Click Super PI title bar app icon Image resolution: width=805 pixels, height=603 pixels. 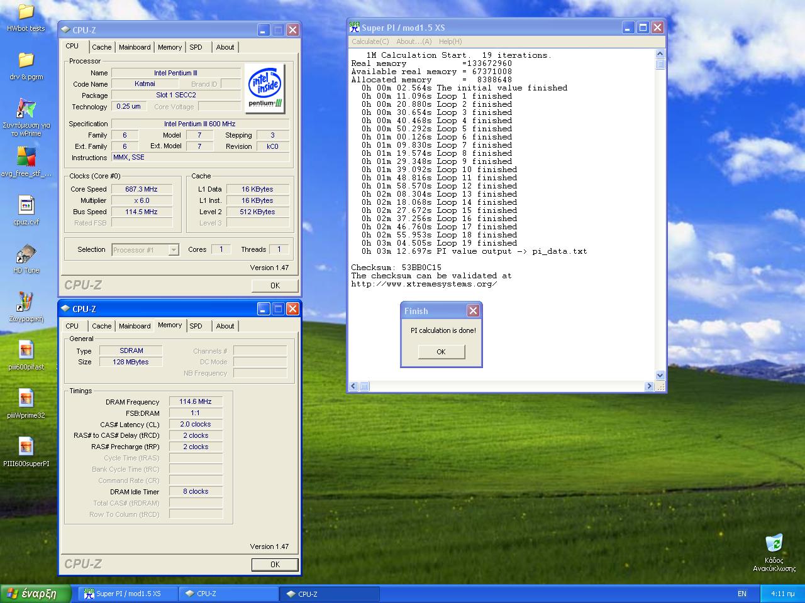click(355, 27)
